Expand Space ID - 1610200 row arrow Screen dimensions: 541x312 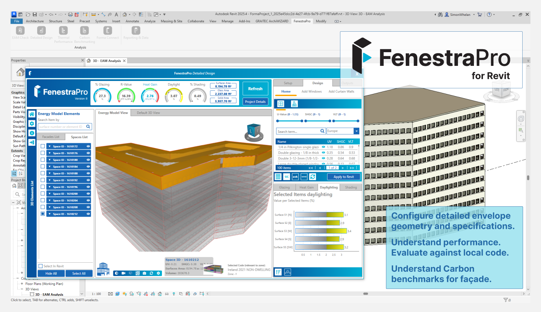(x=49, y=194)
